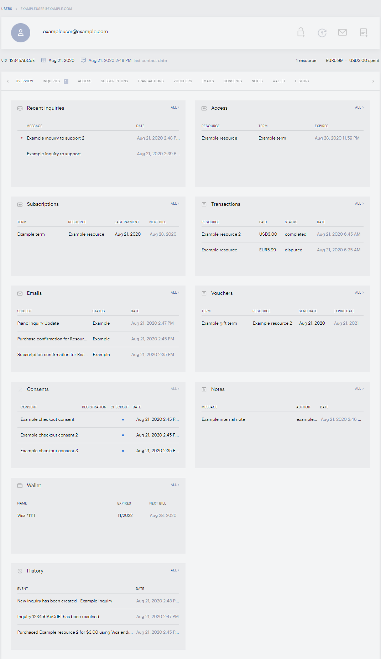Switch to the Overview tab
Screen dimensions: 381x659
click(24, 81)
